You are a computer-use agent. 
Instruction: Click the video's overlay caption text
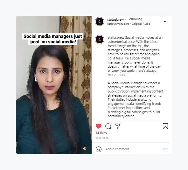coord(53,39)
